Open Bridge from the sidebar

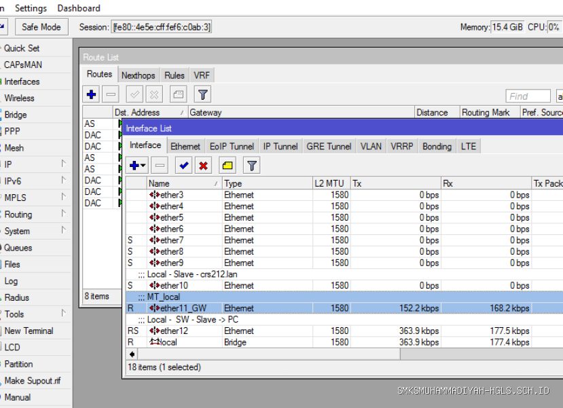(36, 115)
